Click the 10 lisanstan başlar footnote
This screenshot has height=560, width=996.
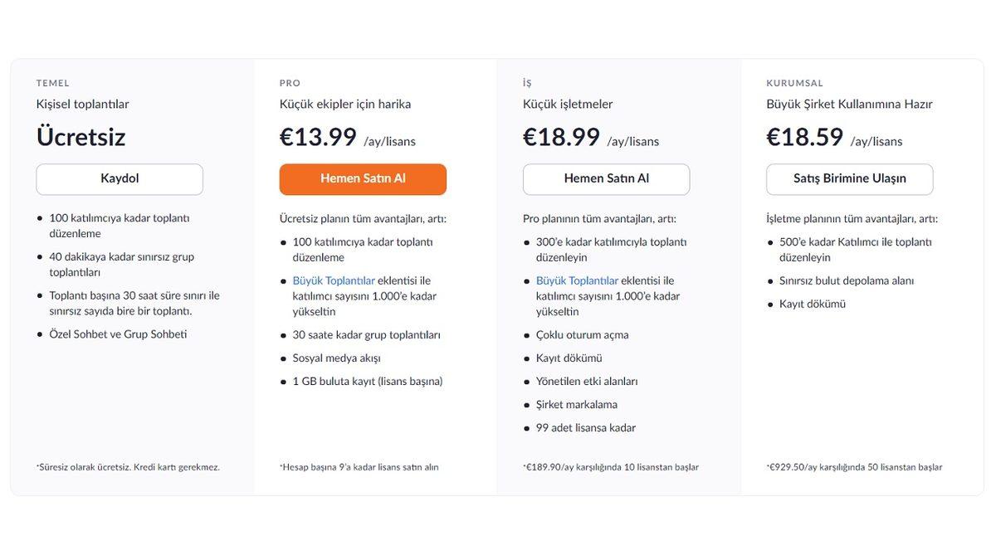tap(610, 466)
